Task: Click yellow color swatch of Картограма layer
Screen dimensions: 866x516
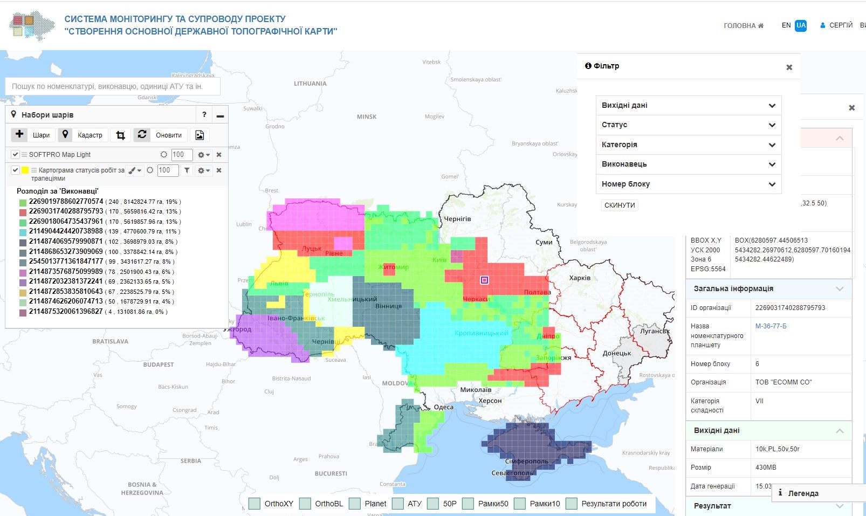Action: tap(25, 170)
